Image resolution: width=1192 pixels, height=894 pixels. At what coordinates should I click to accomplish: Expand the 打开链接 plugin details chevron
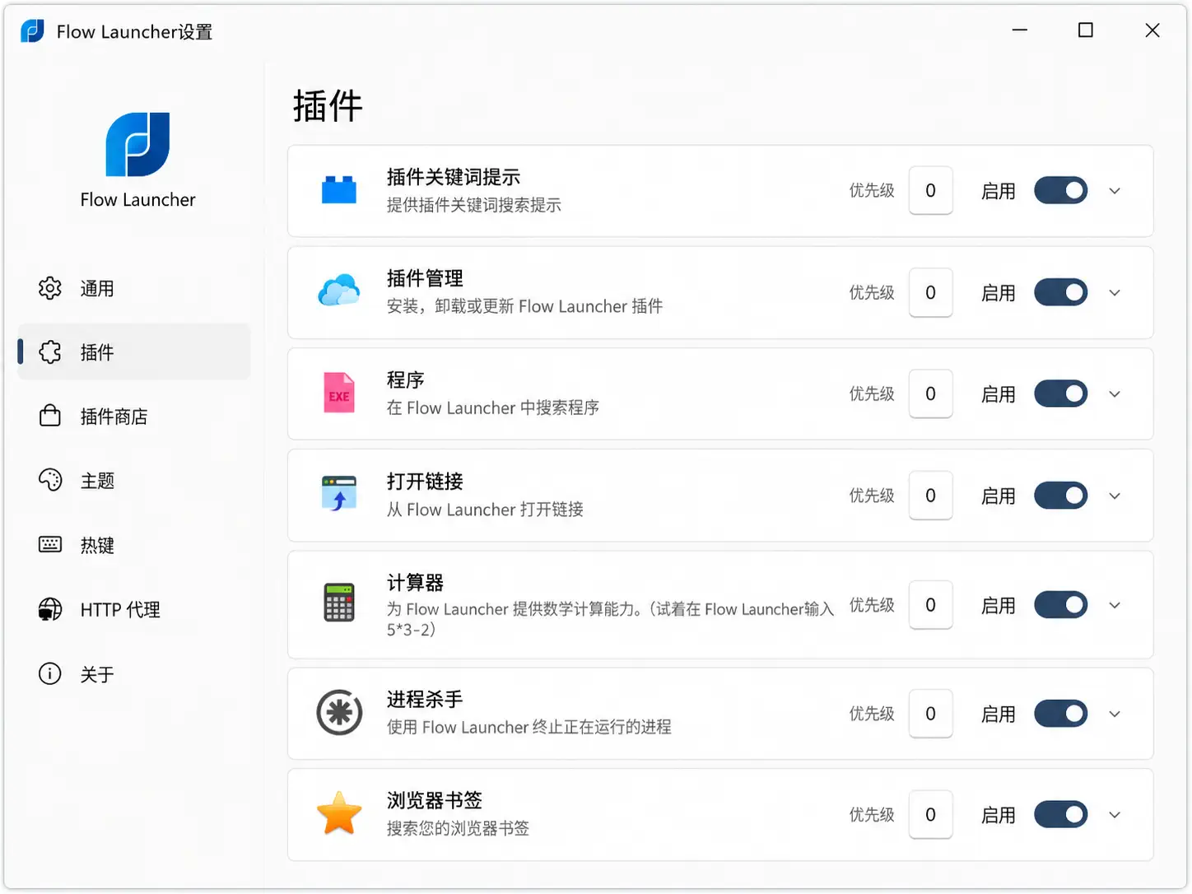click(x=1115, y=496)
